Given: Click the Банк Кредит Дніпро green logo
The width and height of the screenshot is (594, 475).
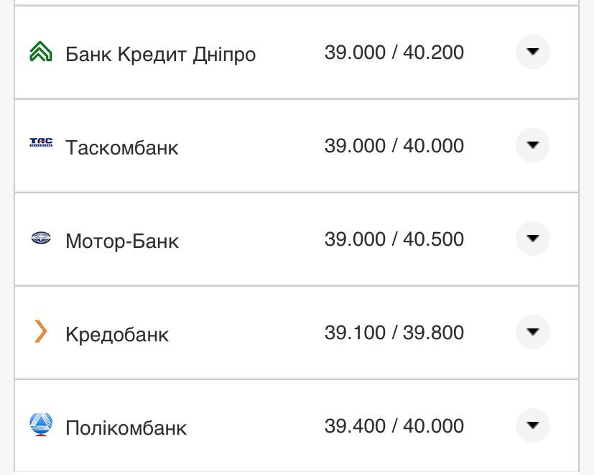Looking at the screenshot, I should click(x=41, y=51).
